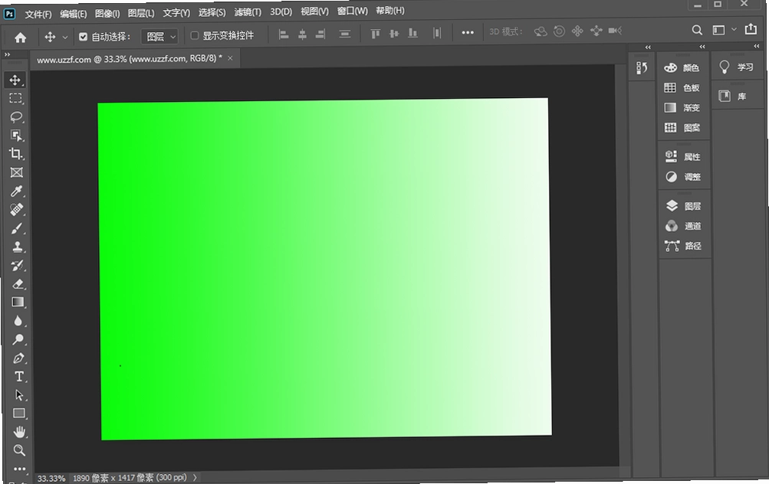The height and width of the screenshot is (484, 769).
Task: Open the 图层 panel button
Action: coord(684,206)
